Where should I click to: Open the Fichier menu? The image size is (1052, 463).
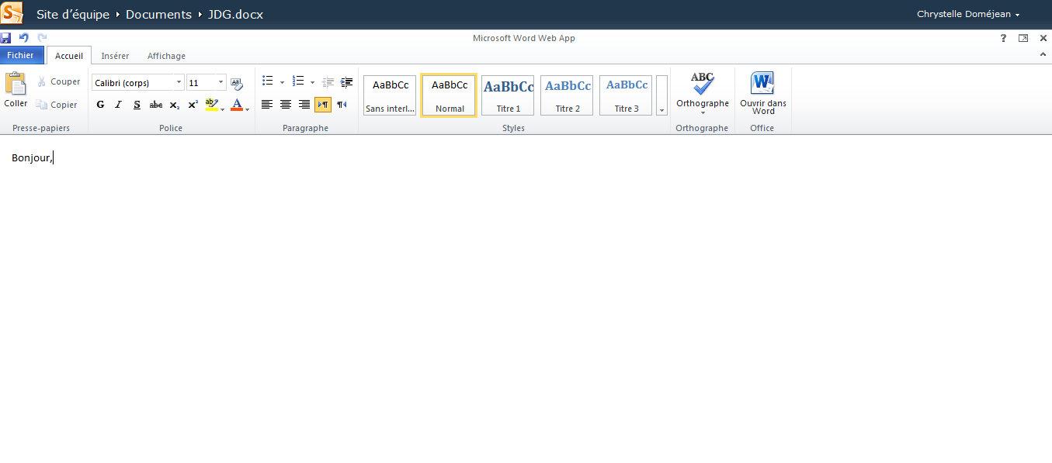tap(22, 55)
